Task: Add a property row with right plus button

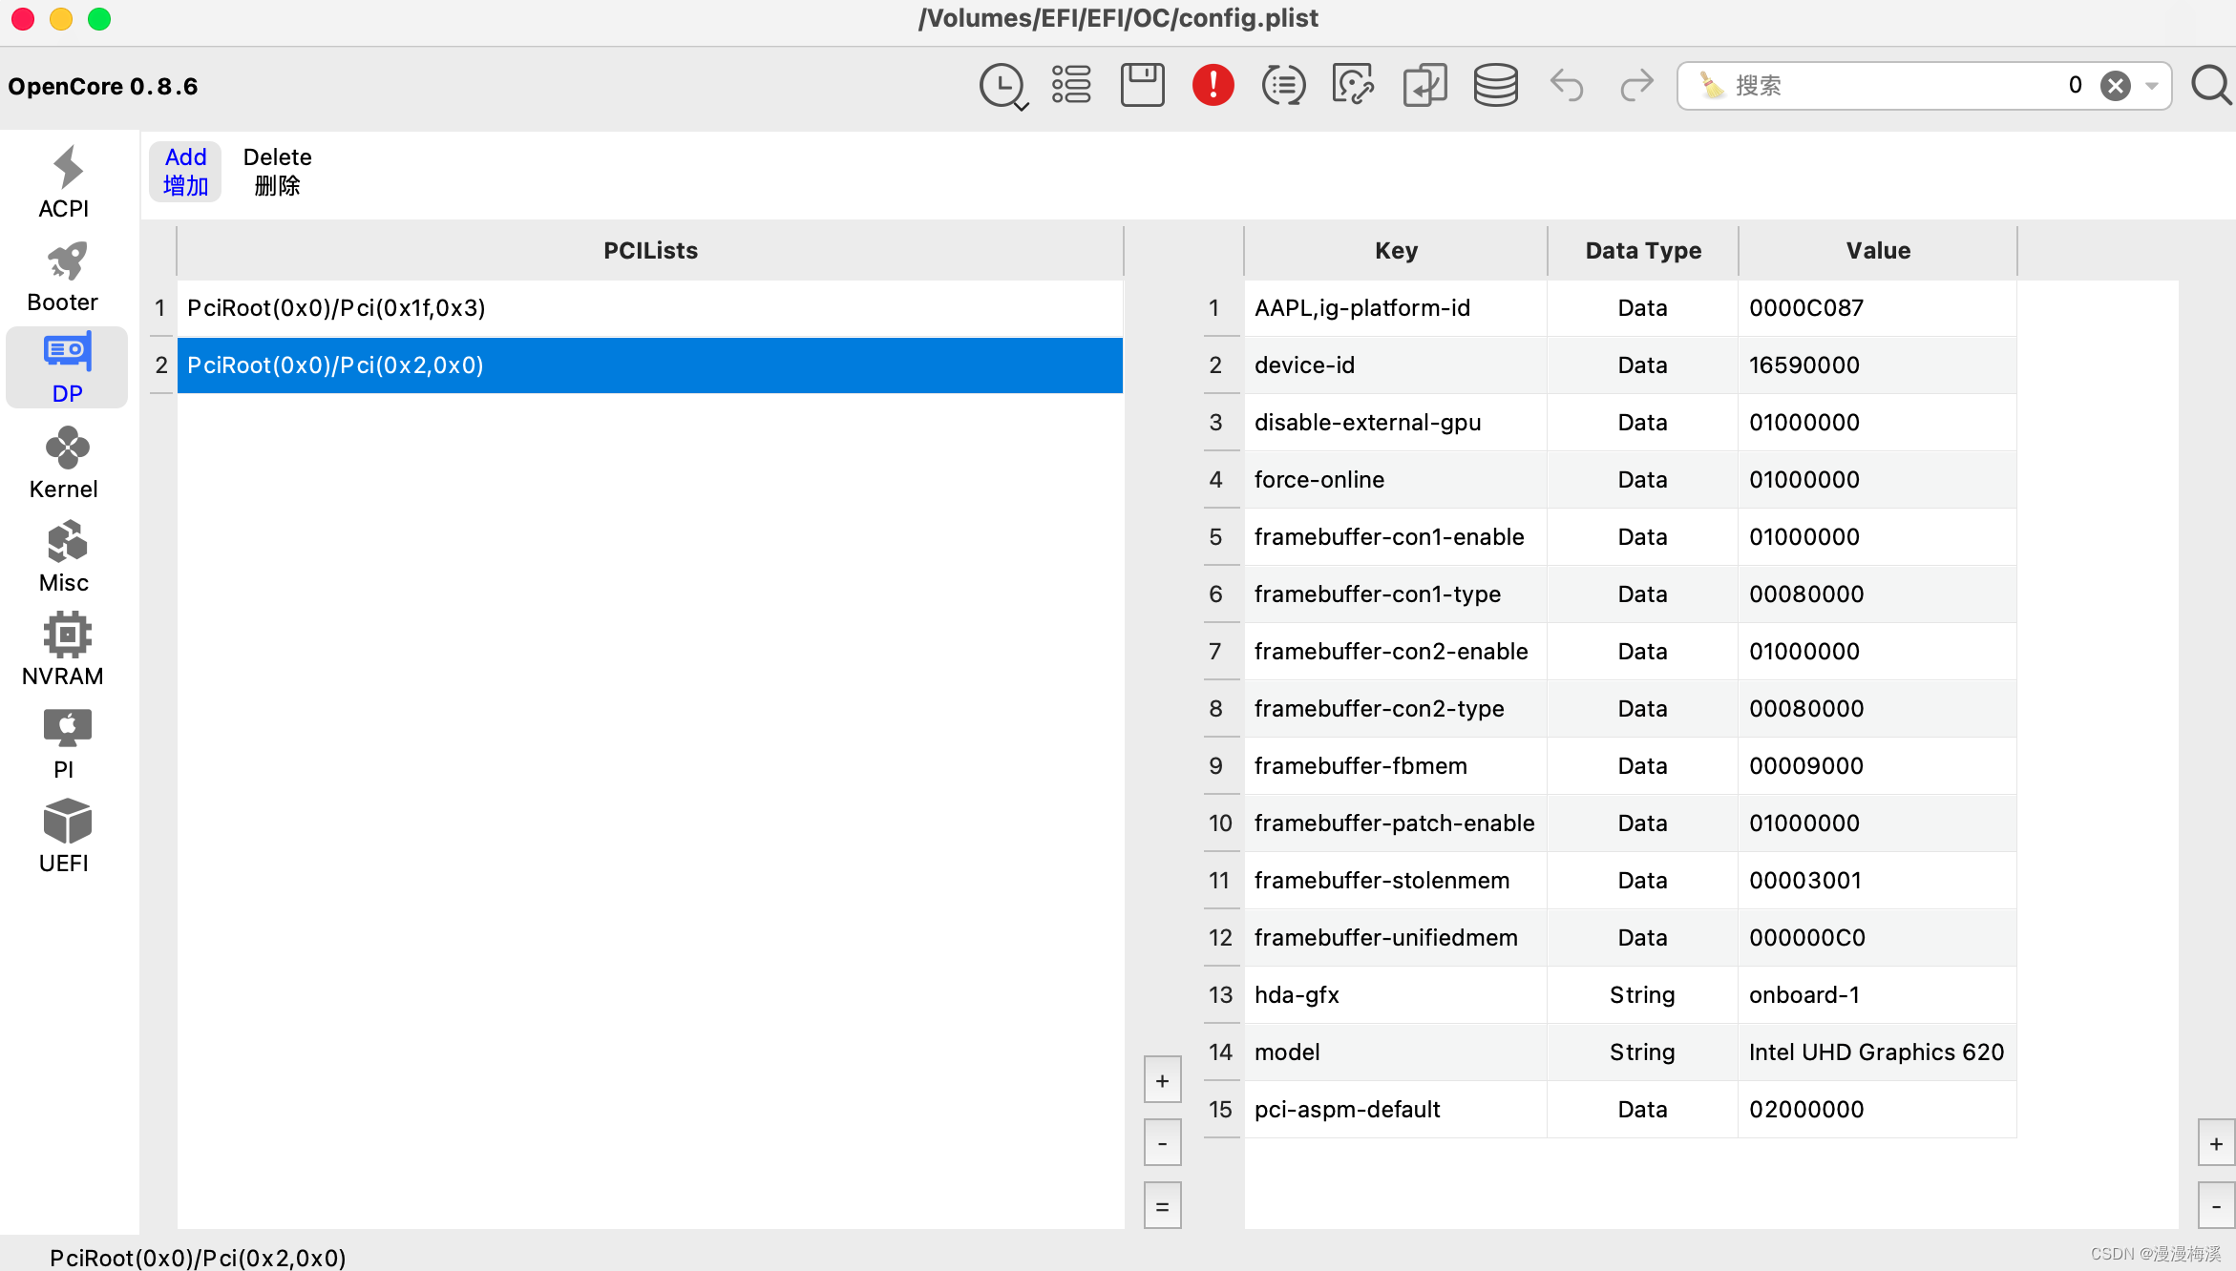Action: 2216,1143
